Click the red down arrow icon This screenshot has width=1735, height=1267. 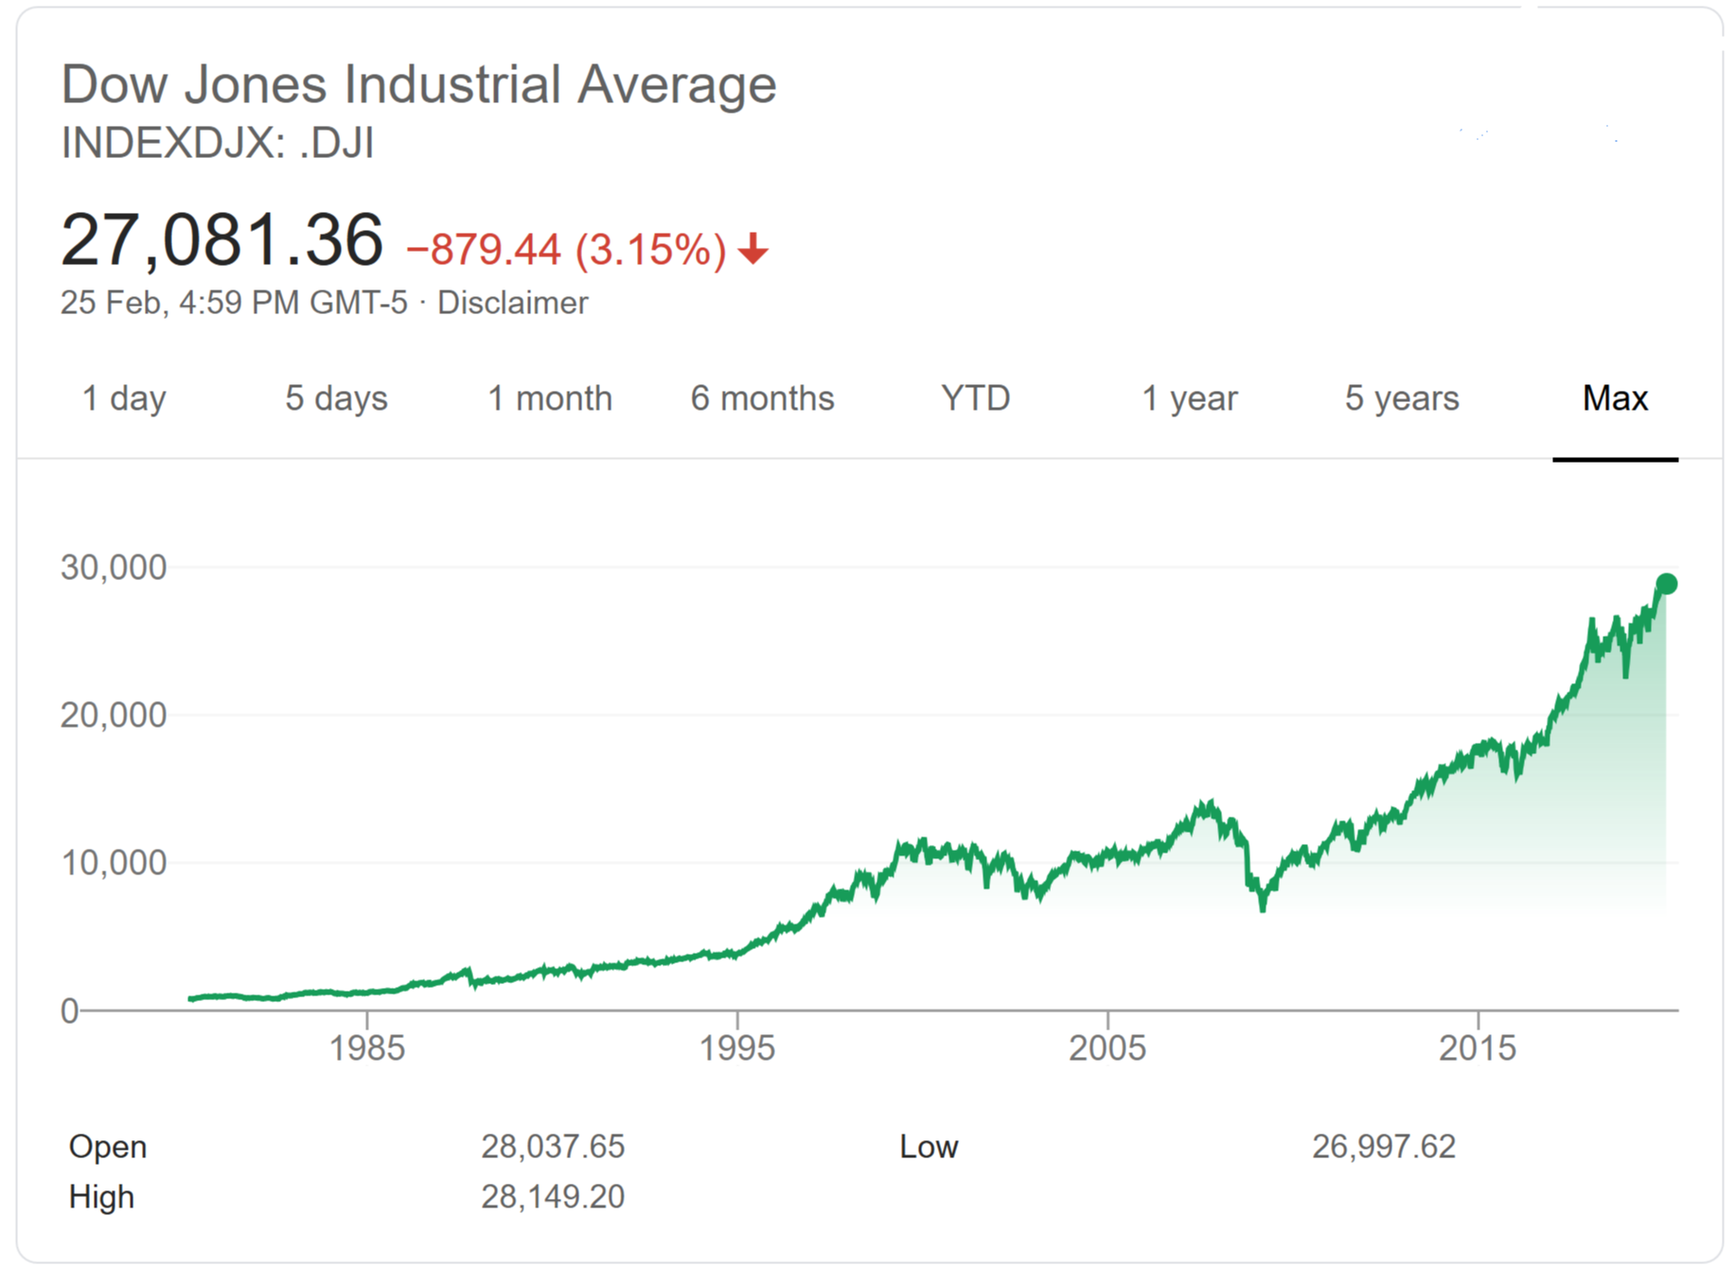coord(753,250)
